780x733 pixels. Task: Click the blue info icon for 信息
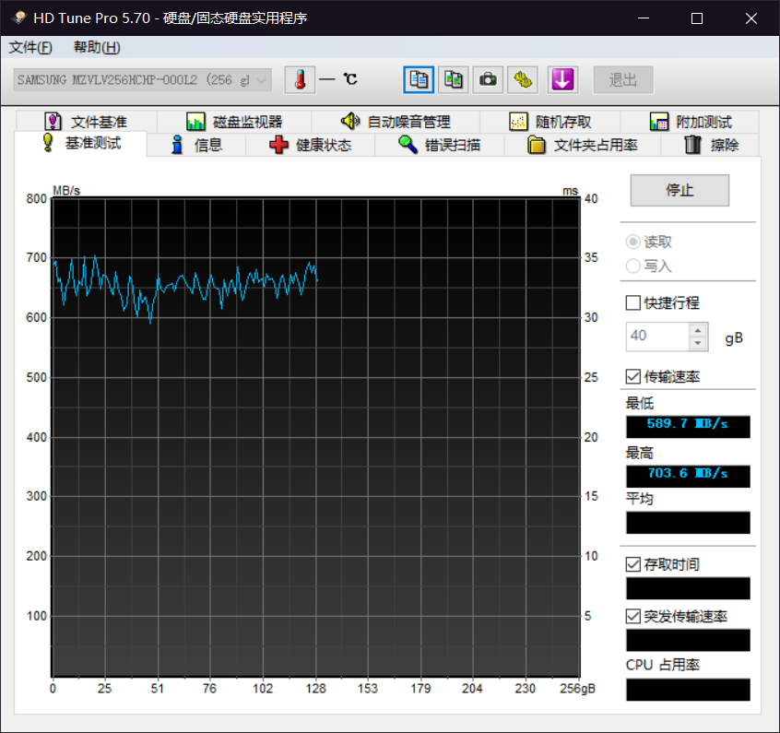pyautogui.click(x=177, y=145)
